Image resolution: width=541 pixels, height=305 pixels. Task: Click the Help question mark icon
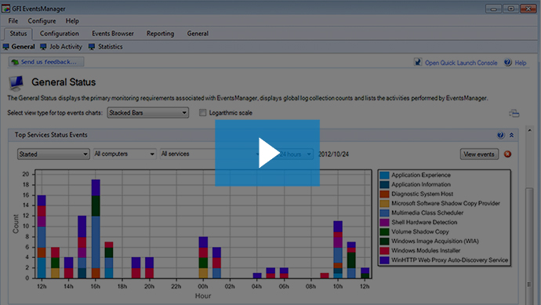click(x=507, y=63)
